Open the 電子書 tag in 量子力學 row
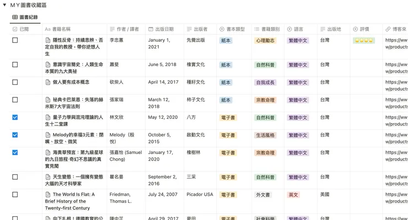This screenshot has height=220, width=408. click(228, 118)
